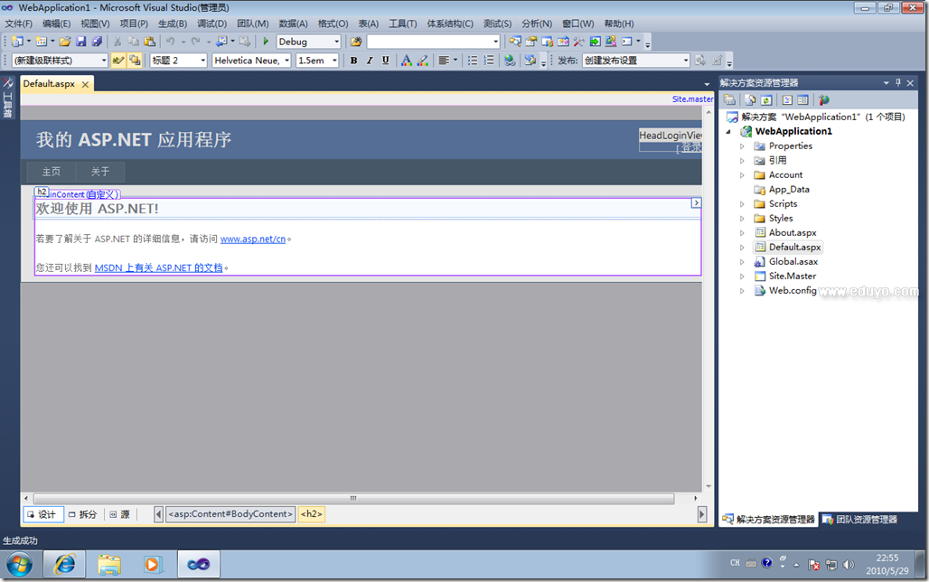Click the numbered list formatting icon
The image size is (929, 582).
point(489,61)
